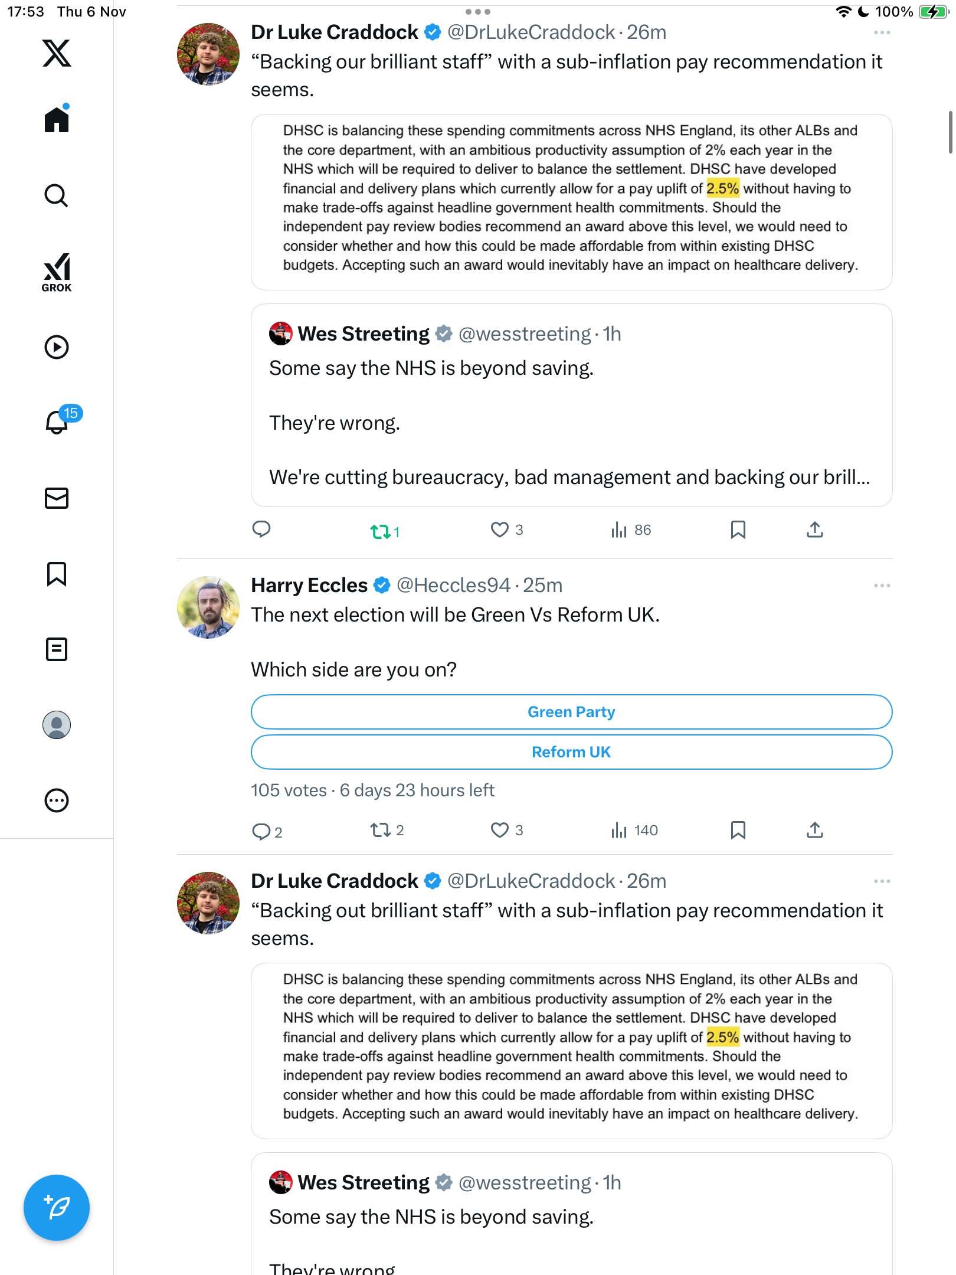
Task: Go to the Home feed
Action: (x=57, y=120)
